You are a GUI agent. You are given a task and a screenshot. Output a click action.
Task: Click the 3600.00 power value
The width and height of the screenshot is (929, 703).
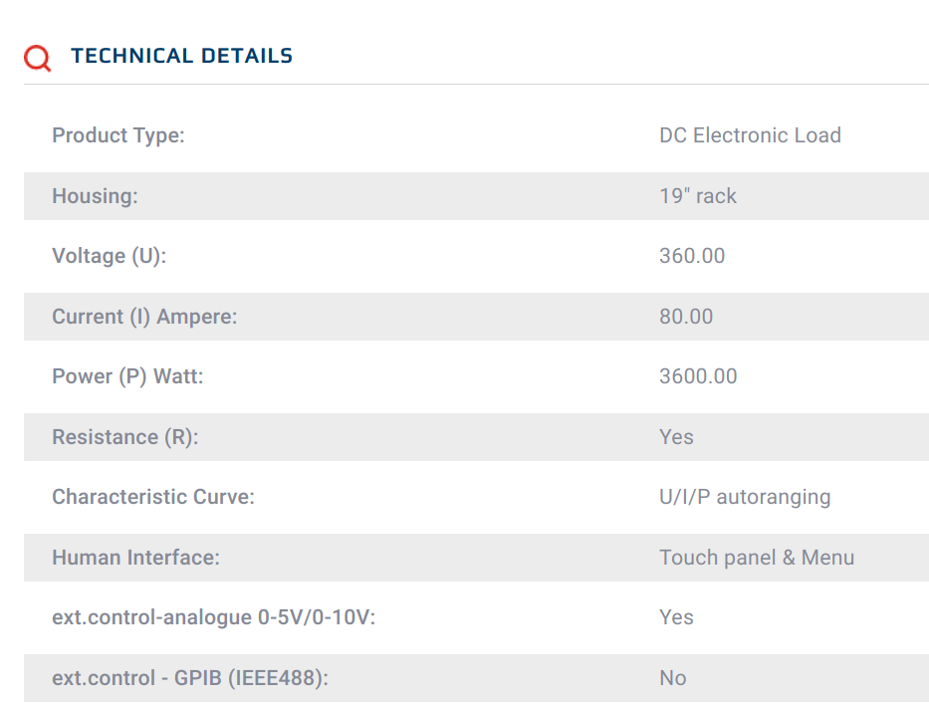(698, 376)
